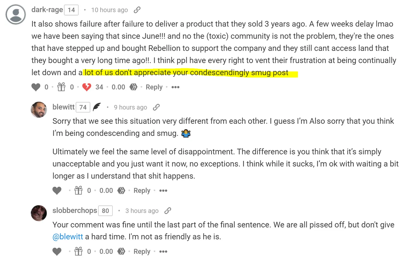Upvote dark-rage's comment with the heart icon
Viewport: 405px width, 261px height.
pos(36,87)
